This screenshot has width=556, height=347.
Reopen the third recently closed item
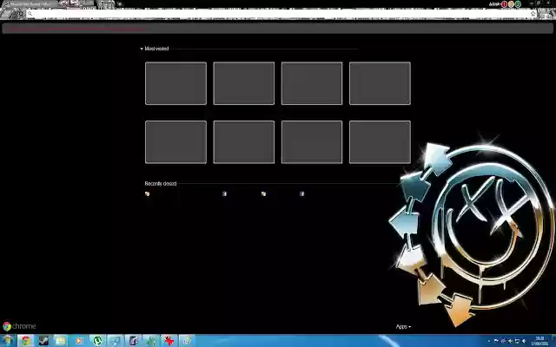coord(263,194)
